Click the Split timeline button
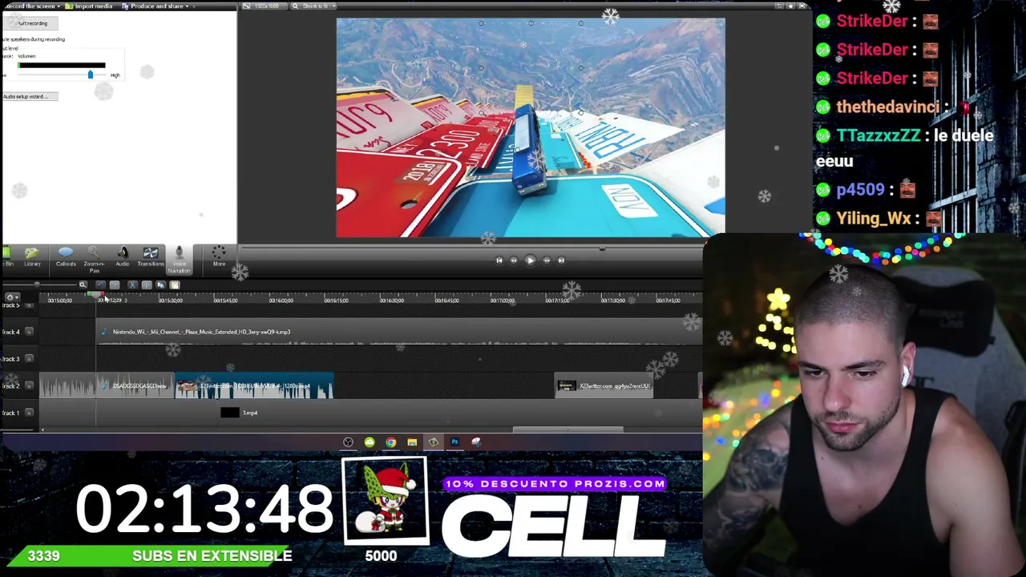The width and height of the screenshot is (1026, 577). pos(146,284)
